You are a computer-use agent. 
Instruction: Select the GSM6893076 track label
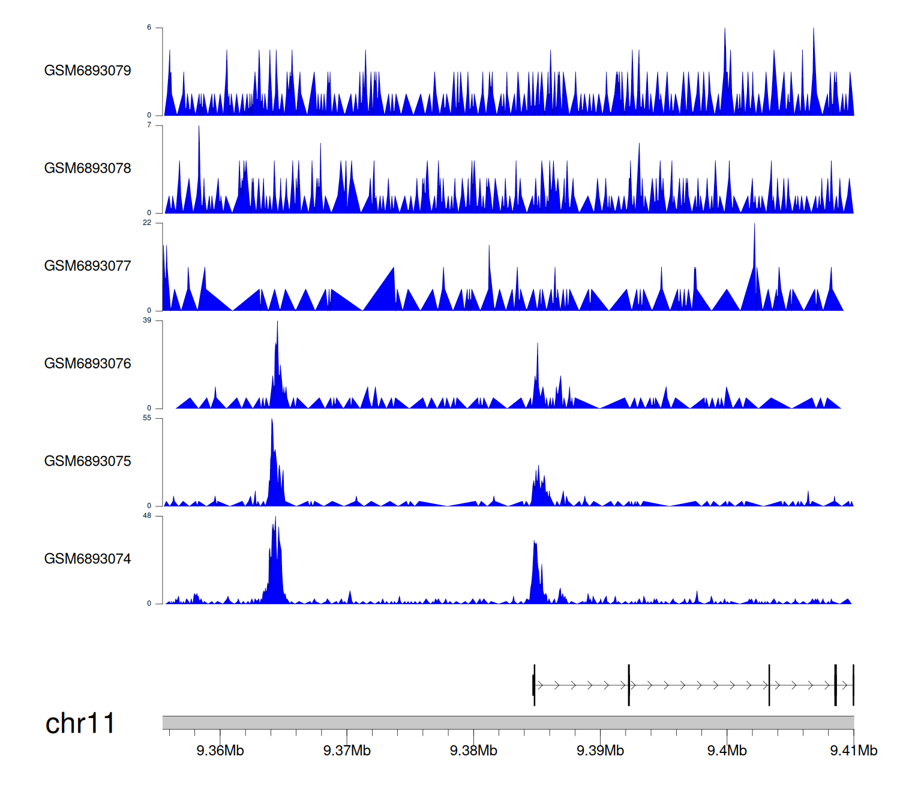[88, 364]
